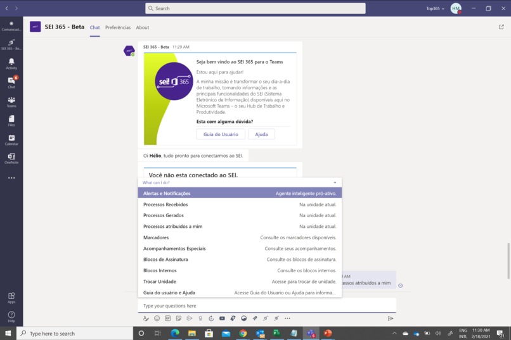Click the chat vertical scrollbar
Image resolution: width=511 pixels, height=340 pixels.
click(508, 261)
